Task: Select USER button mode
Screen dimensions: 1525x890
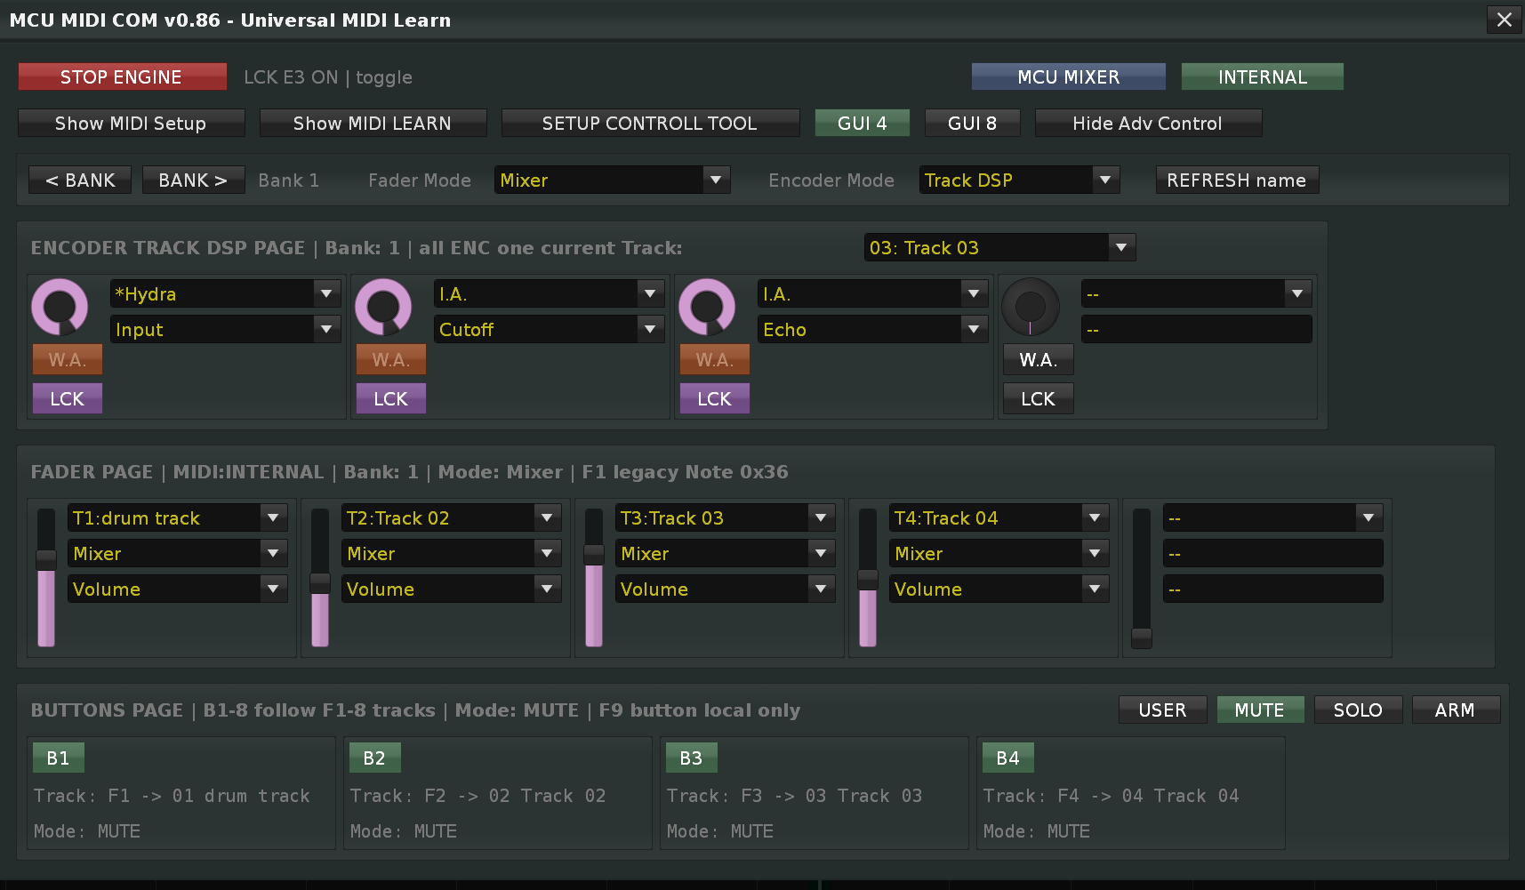Action: (x=1163, y=710)
